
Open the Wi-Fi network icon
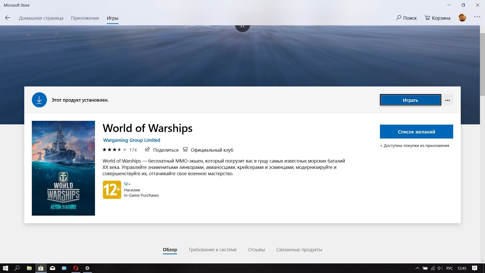coord(433,268)
